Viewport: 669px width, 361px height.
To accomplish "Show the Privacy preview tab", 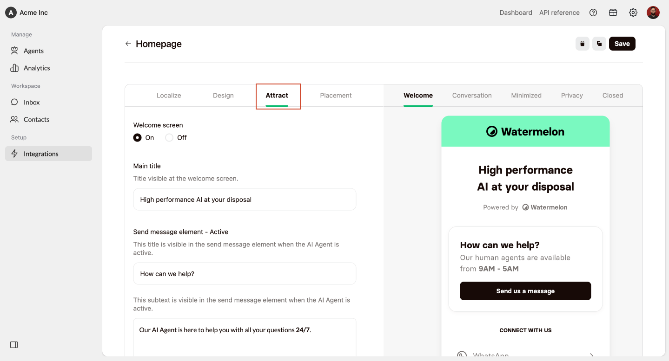I will 572,95.
